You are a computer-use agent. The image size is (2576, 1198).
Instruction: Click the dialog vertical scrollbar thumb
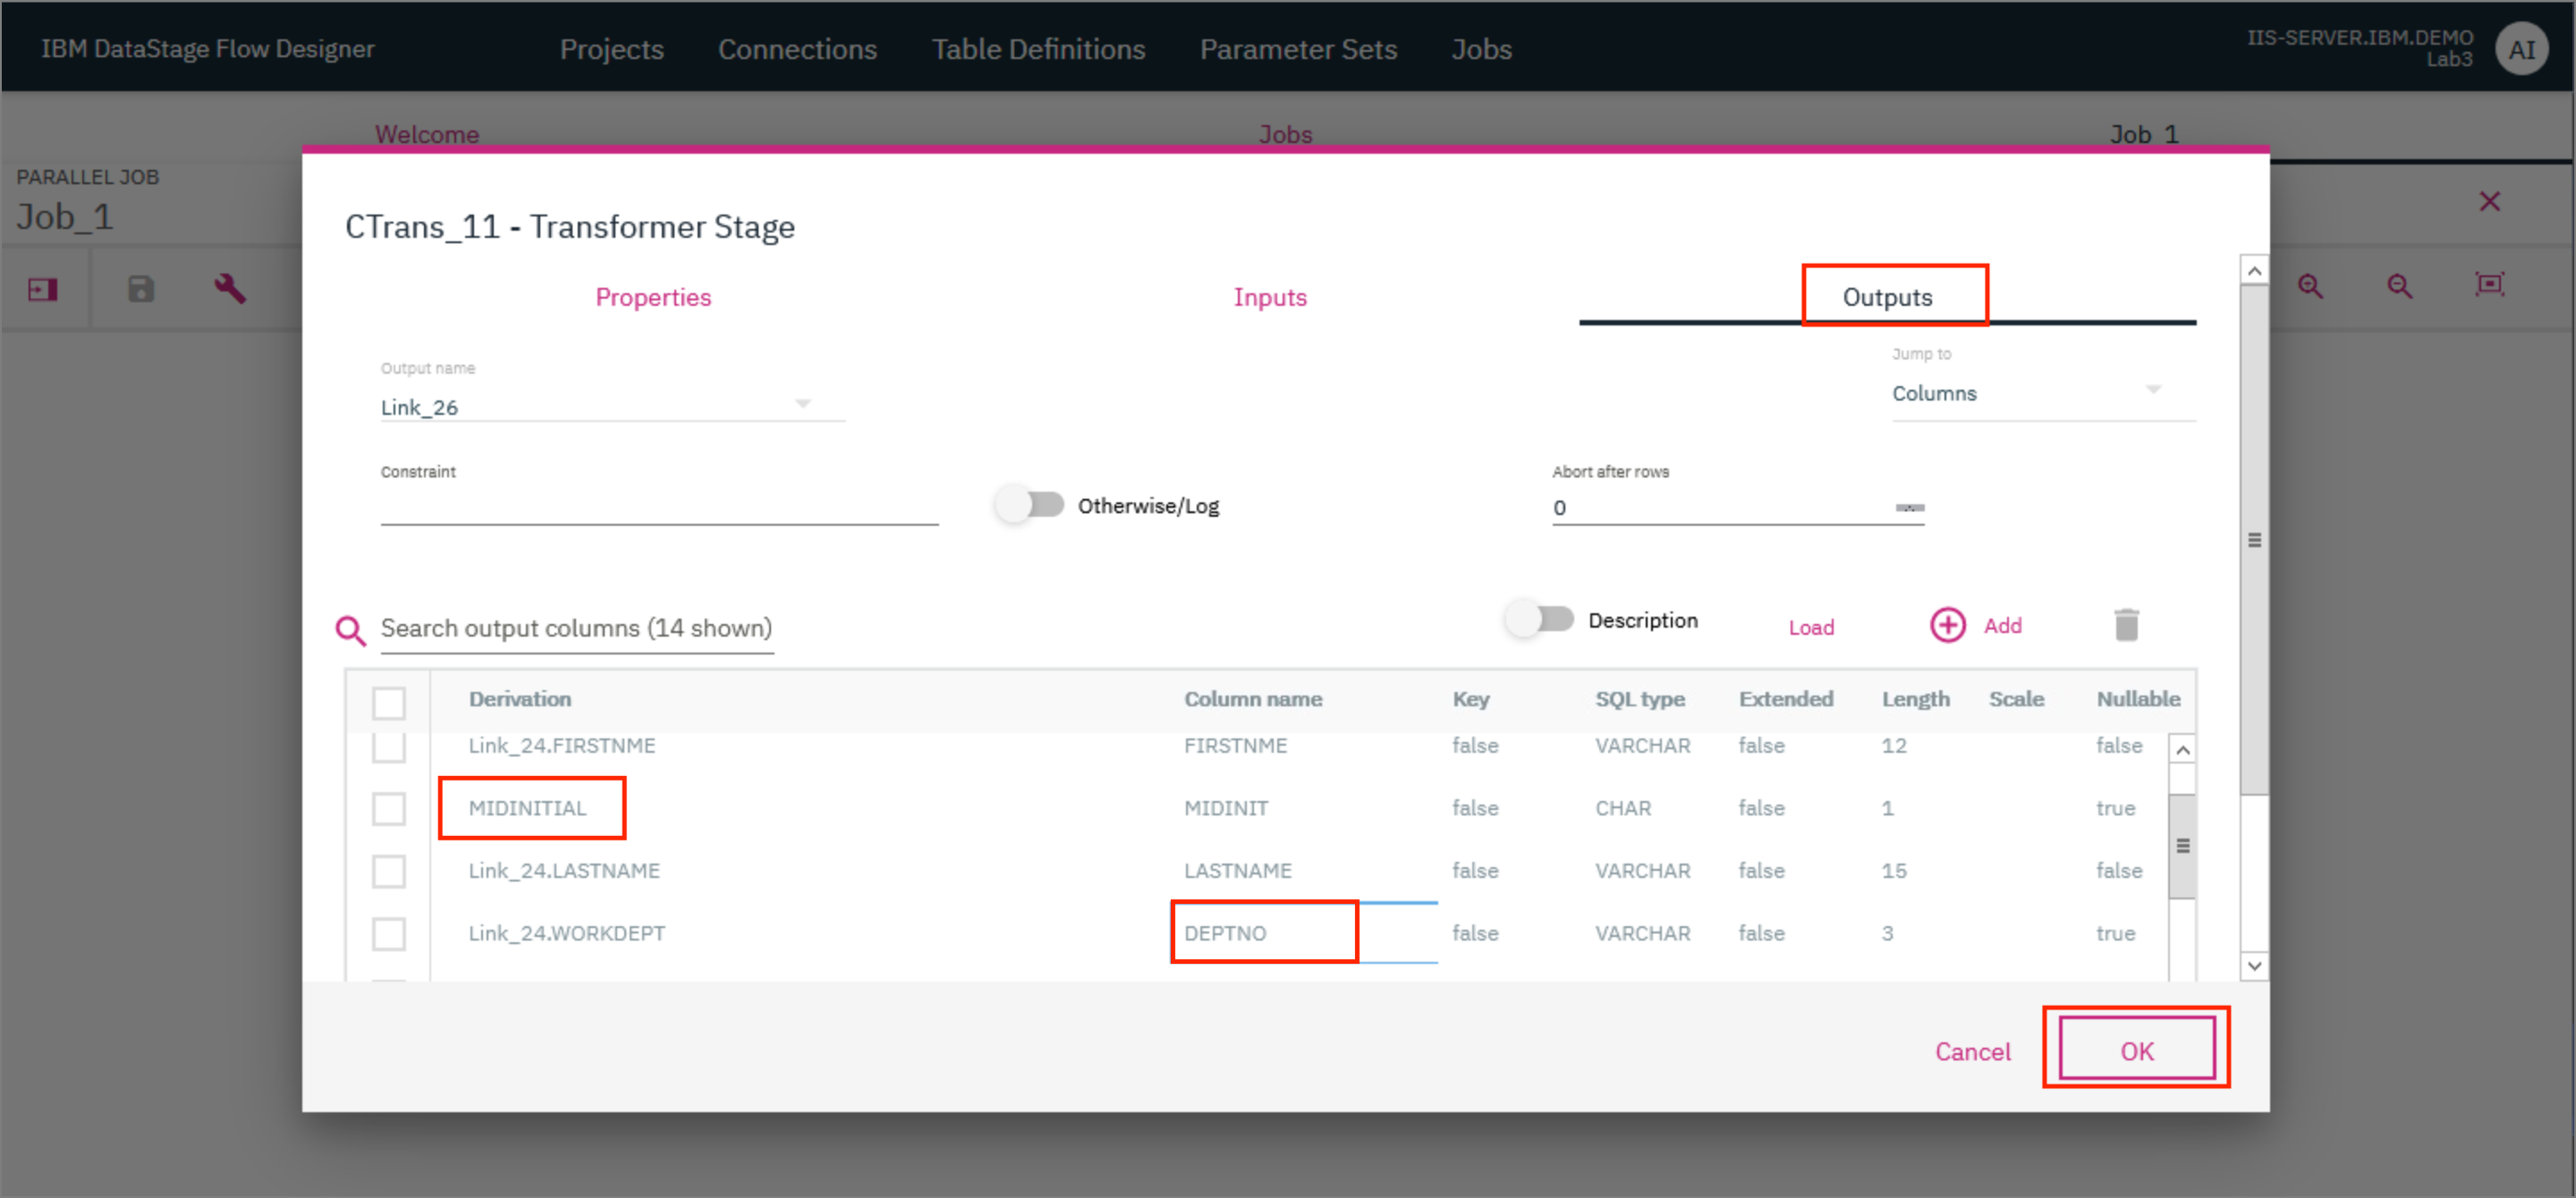coord(2253,540)
